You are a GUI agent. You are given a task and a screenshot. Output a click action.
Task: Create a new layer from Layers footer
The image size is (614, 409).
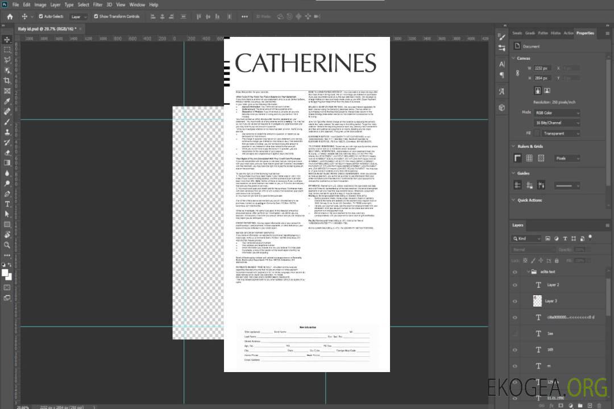[590, 406]
